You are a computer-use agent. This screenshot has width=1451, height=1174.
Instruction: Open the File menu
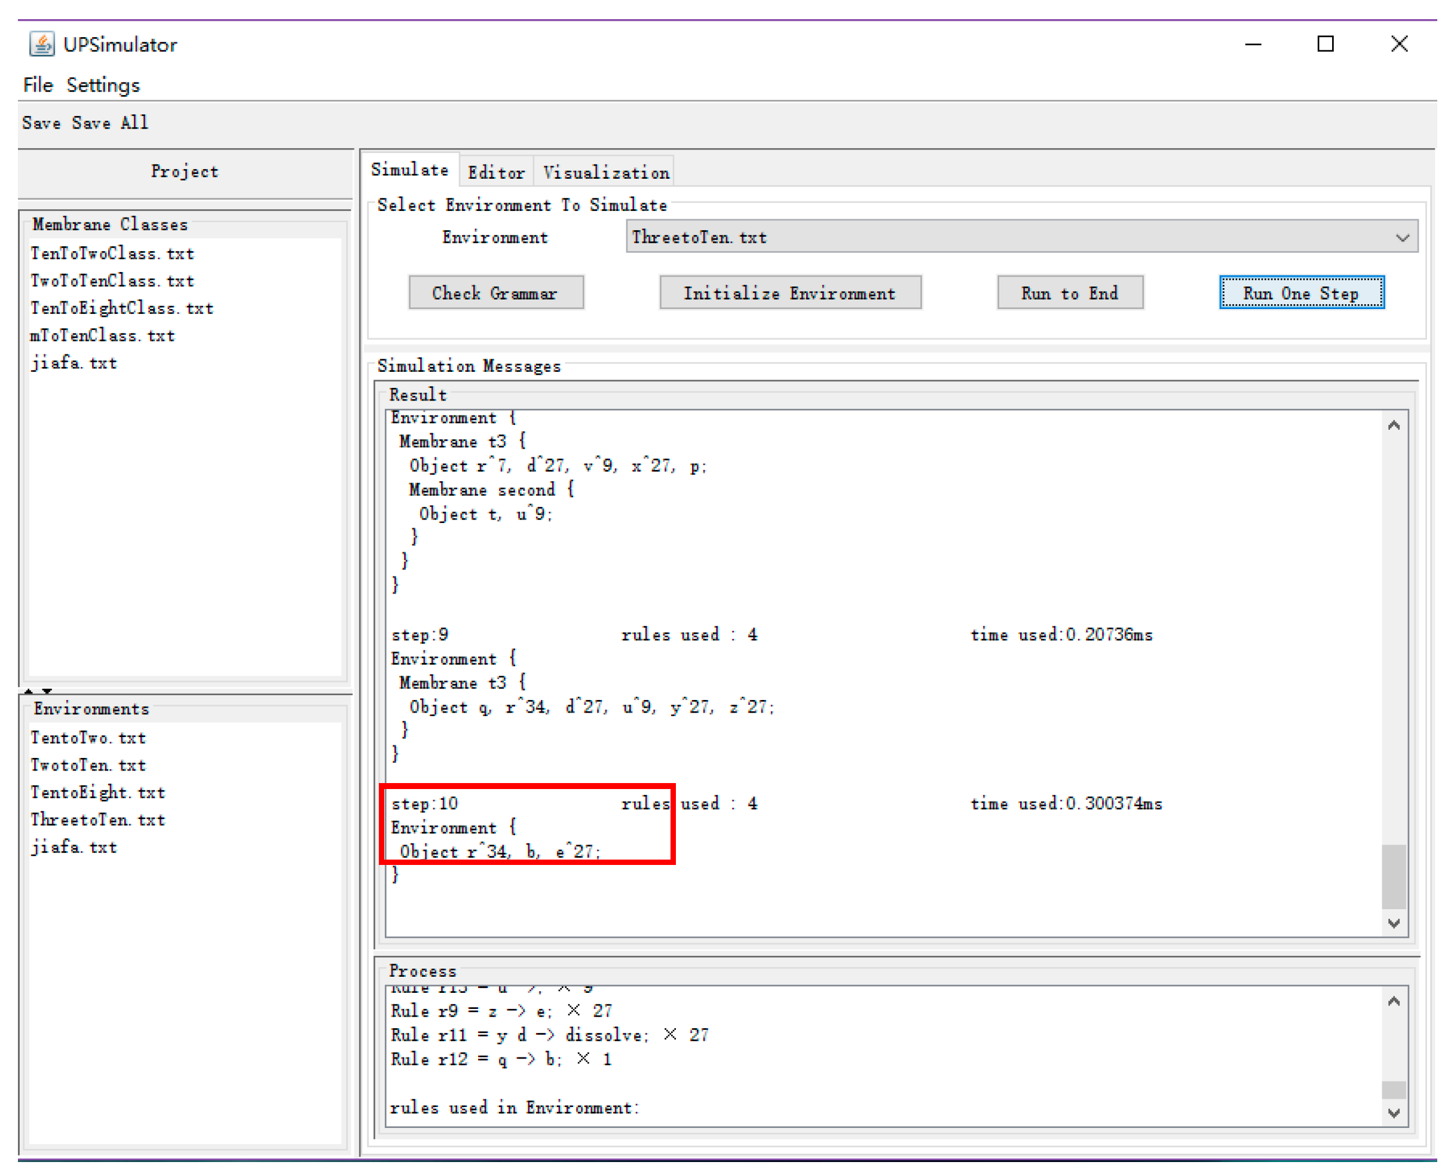pos(38,85)
